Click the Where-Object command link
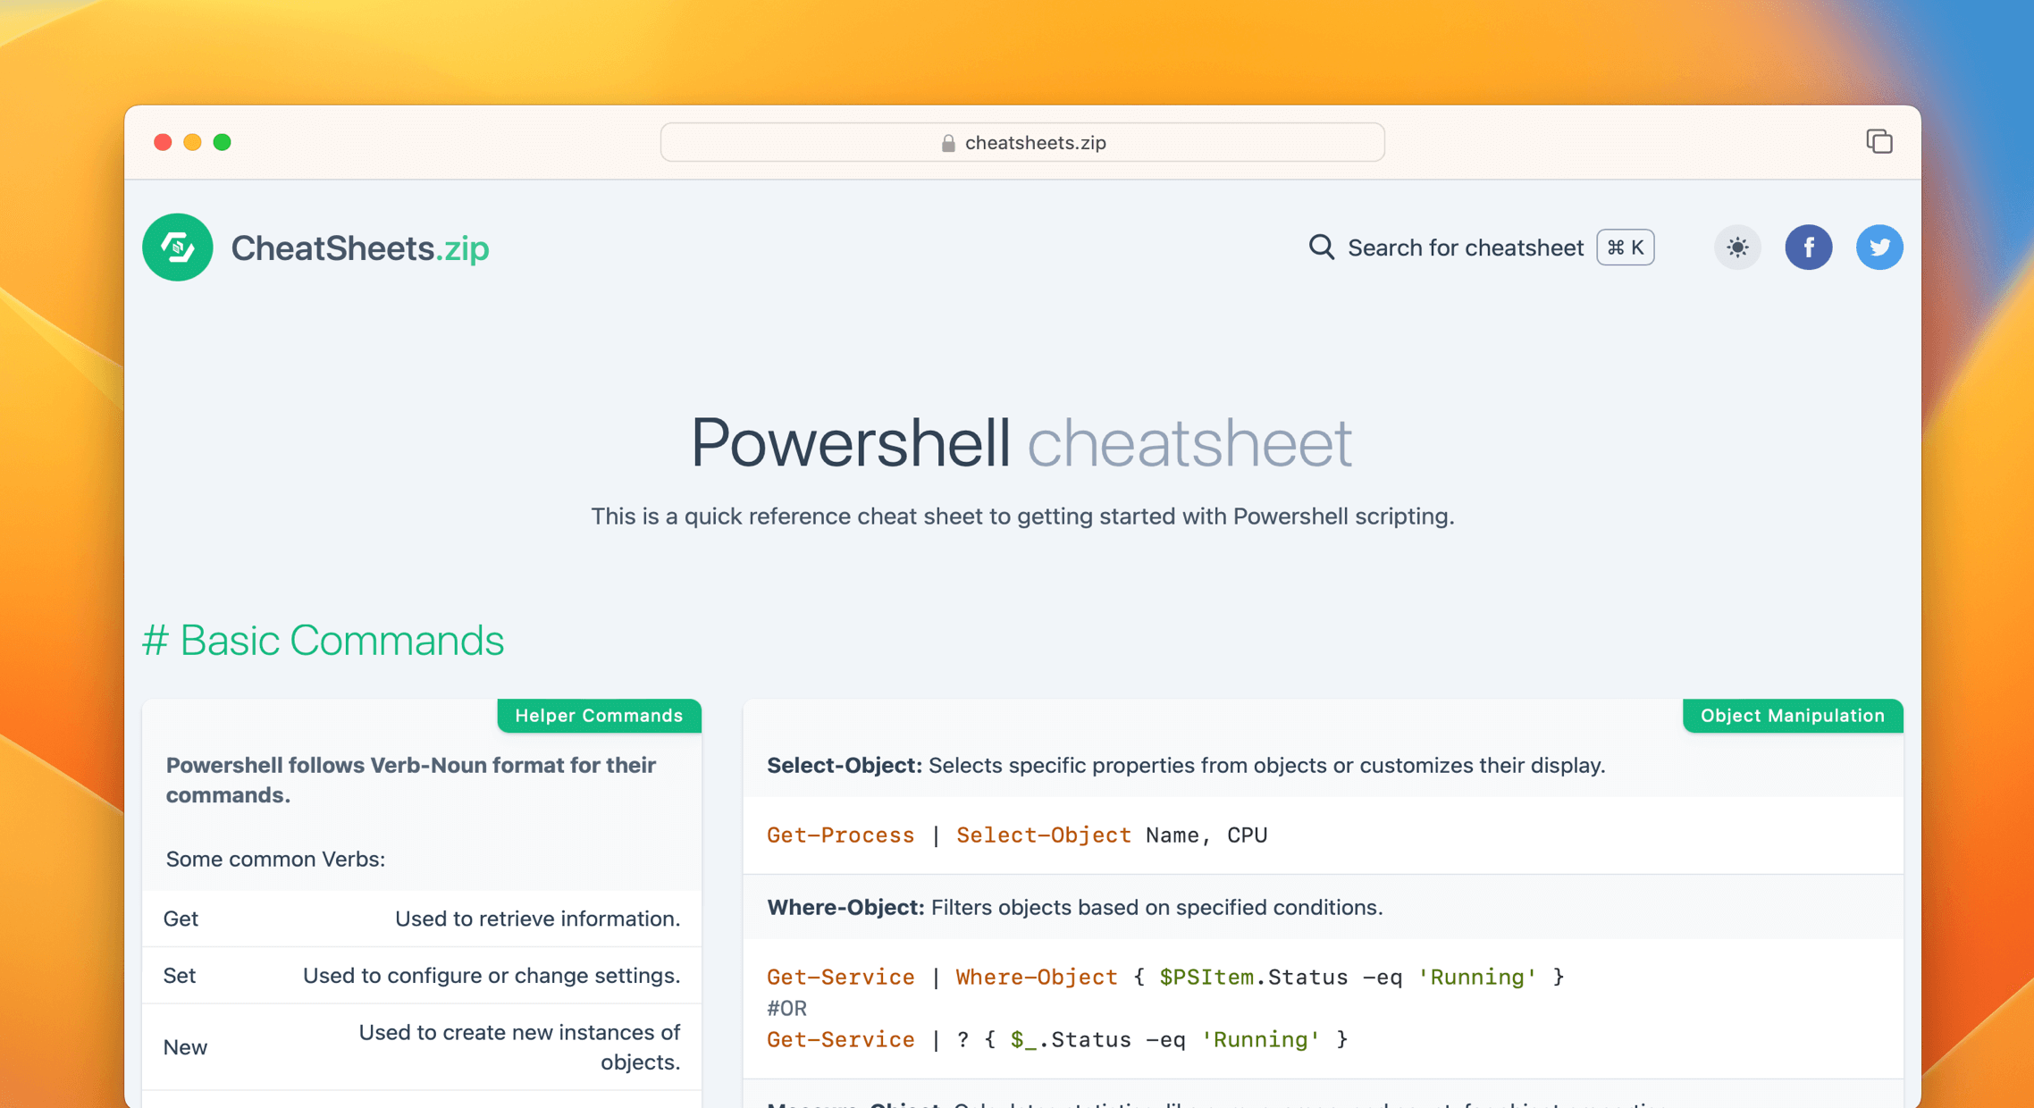Image resolution: width=2034 pixels, height=1108 pixels. click(x=1036, y=977)
